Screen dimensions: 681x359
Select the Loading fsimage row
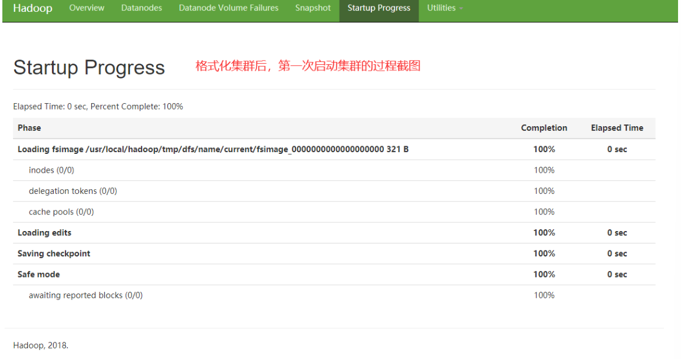point(213,149)
